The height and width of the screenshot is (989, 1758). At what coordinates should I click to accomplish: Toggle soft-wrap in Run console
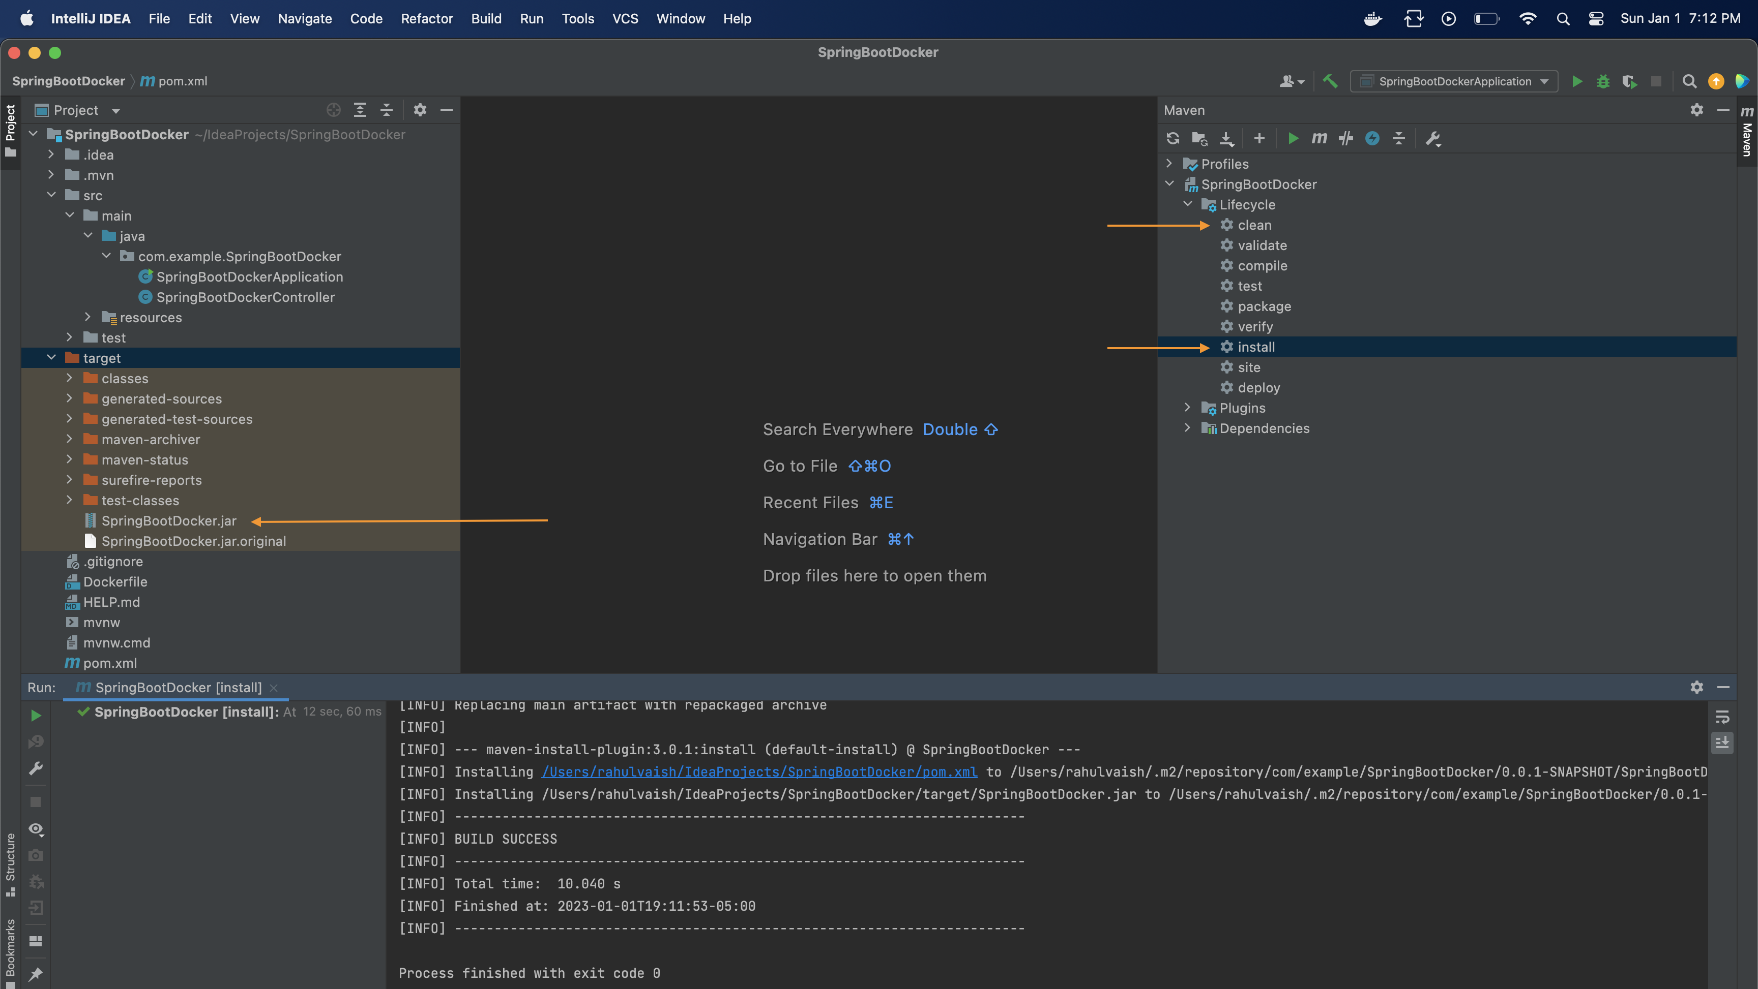pyautogui.click(x=1722, y=717)
